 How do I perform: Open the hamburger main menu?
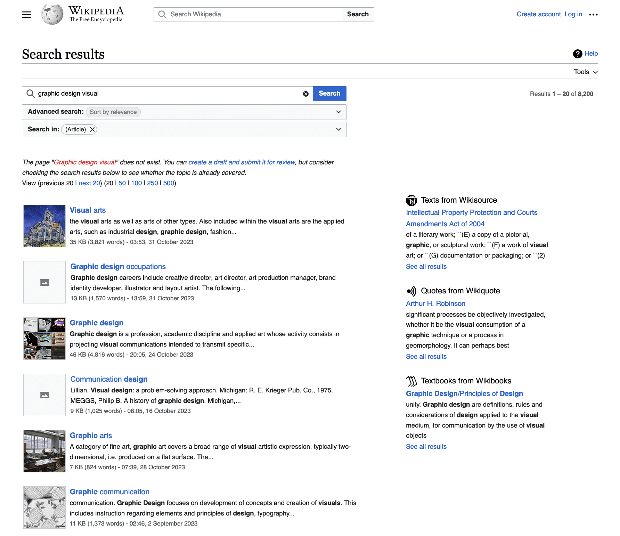tap(27, 15)
